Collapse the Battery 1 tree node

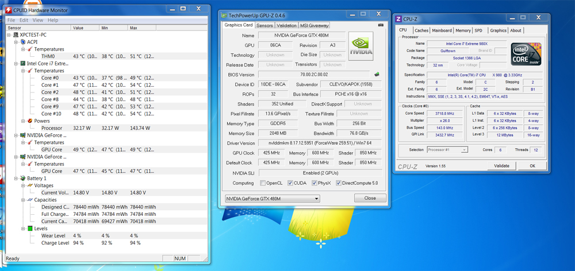pyautogui.click(x=16, y=179)
